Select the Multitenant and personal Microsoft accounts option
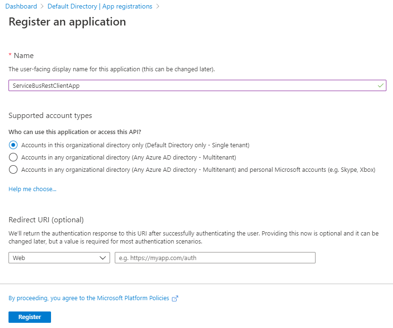Screen dimensions: 393x328 pyautogui.click(x=14, y=170)
